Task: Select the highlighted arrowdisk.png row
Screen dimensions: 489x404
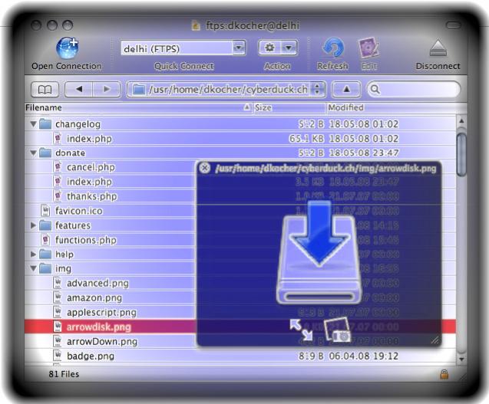Action: pos(240,327)
